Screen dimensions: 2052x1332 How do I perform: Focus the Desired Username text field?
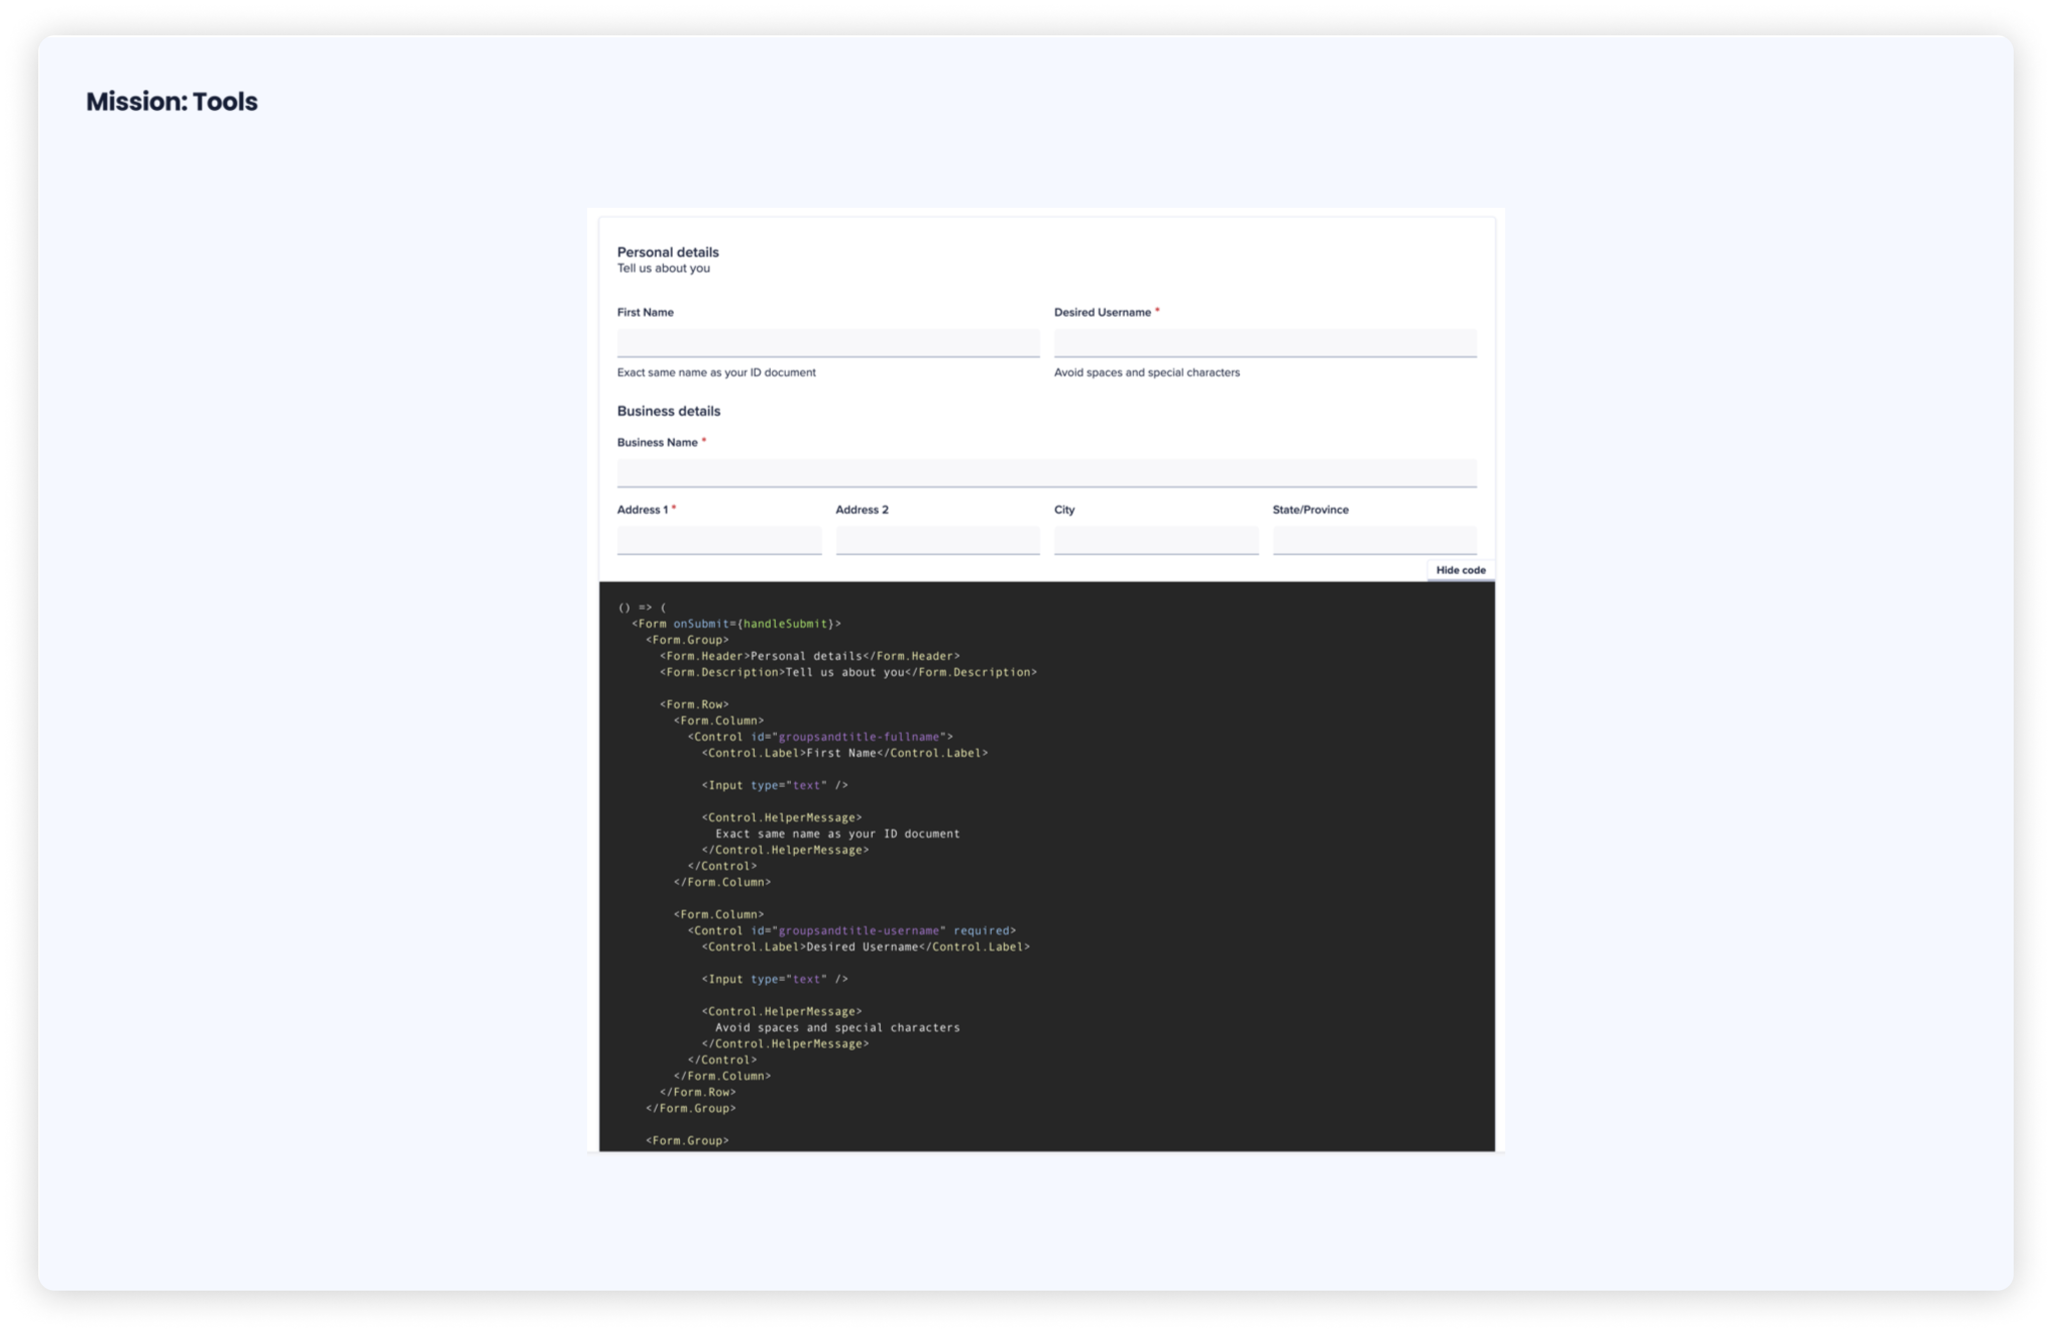click(x=1264, y=342)
